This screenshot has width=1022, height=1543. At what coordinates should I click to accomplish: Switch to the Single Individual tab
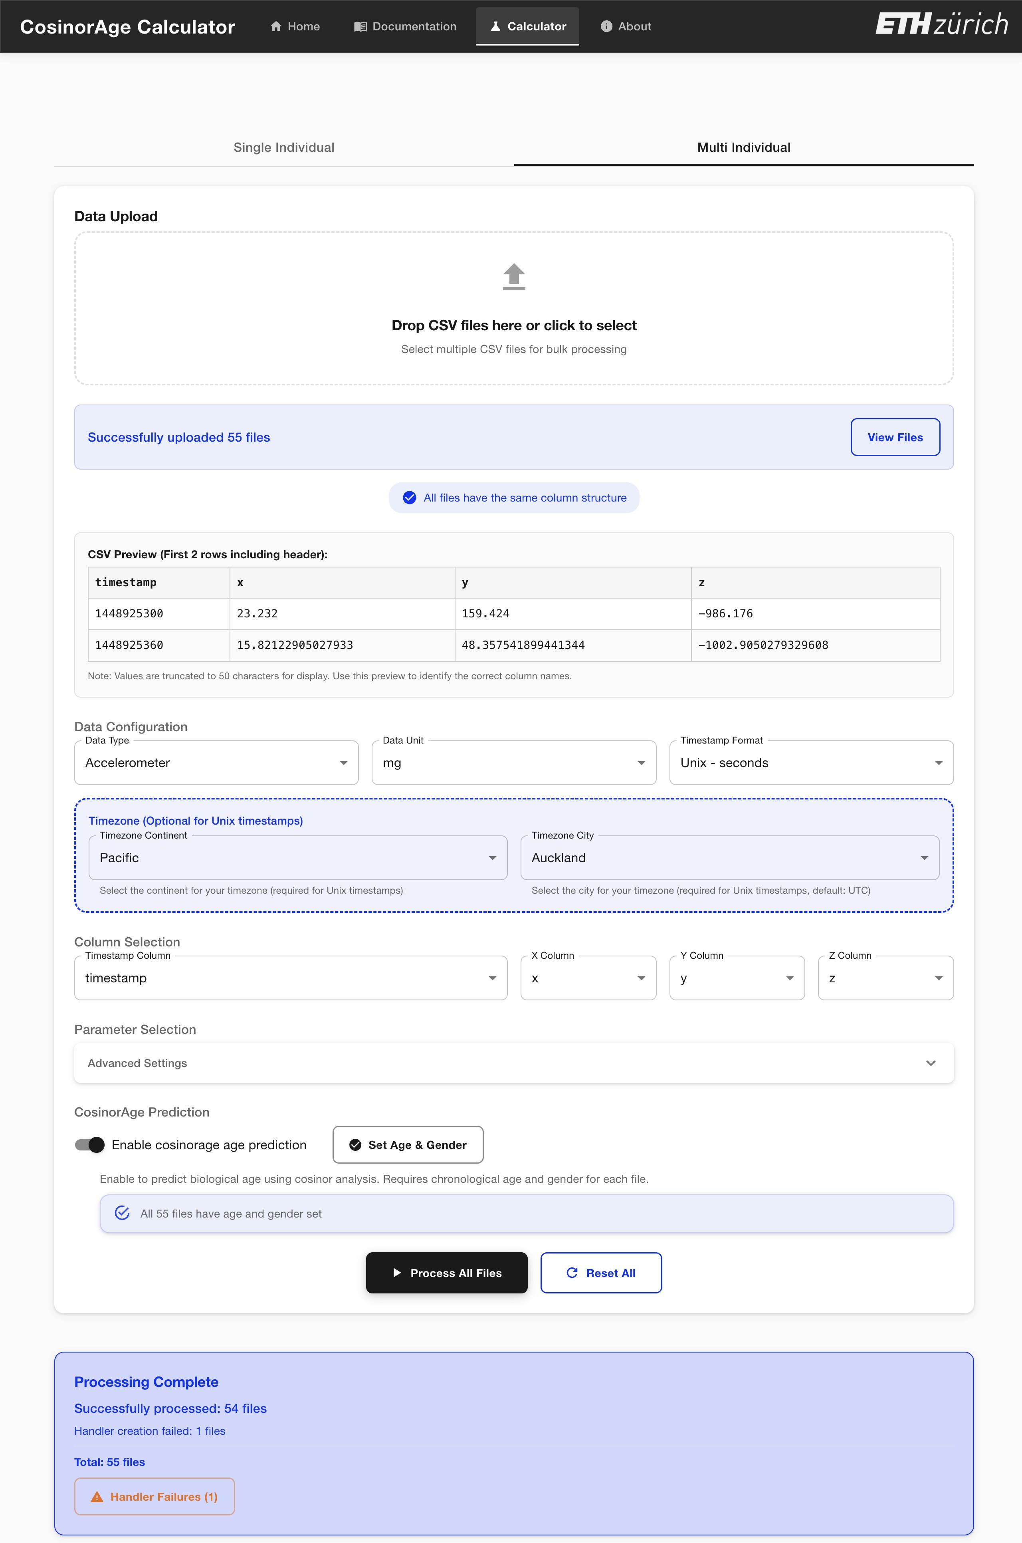pyautogui.click(x=283, y=147)
